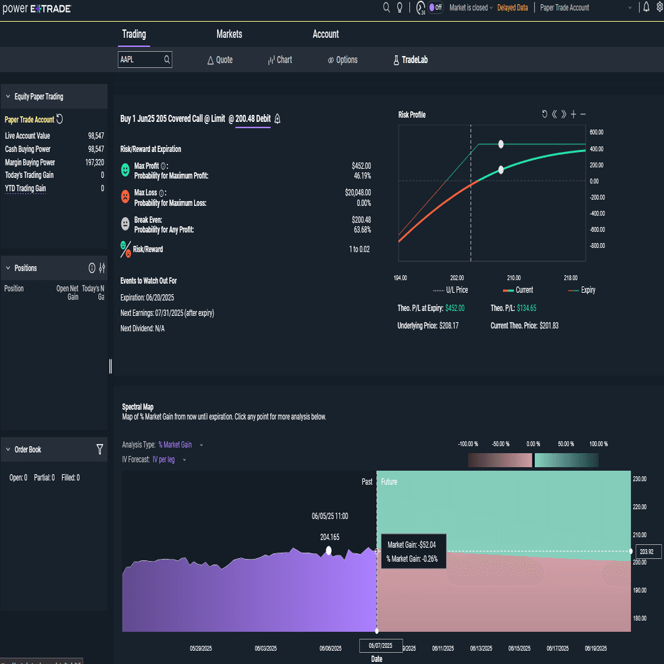
Task: Open notifications bell icon
Action: tap(646, 7)
